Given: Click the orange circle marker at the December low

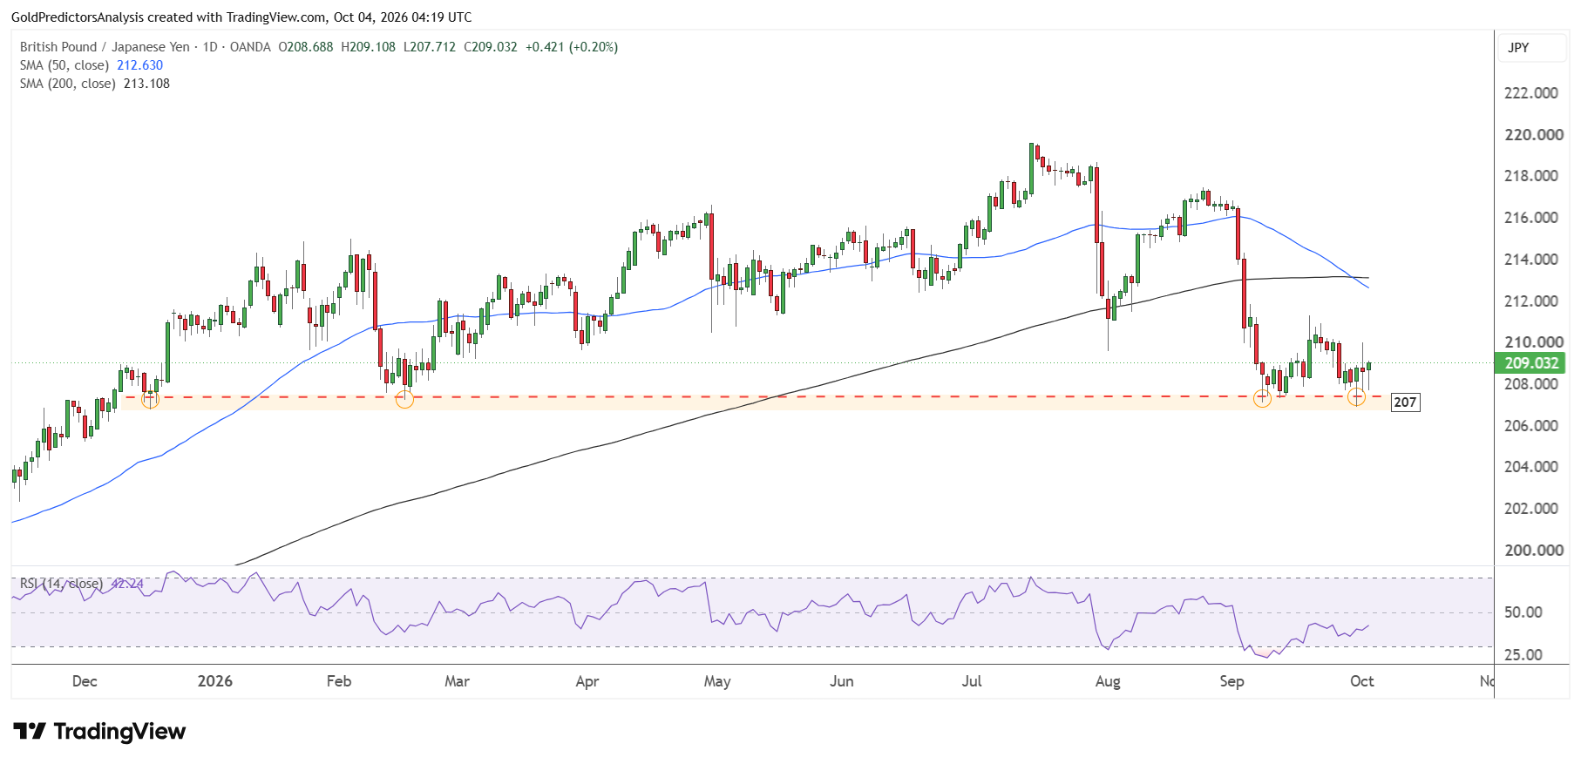Looking at the screenshot, I should click(150, 400).
